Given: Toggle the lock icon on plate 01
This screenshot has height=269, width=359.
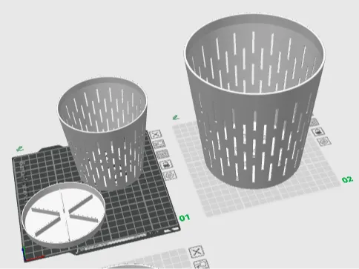Looking at the screenshot, I should point(166,164).
